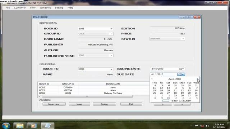
Task: Click the next record arrow button
Action: pyautogui.click(x=182, y=104)
